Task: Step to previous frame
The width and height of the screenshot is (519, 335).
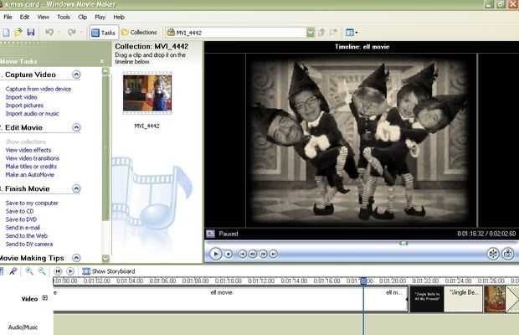Action: tap(253, 254)
